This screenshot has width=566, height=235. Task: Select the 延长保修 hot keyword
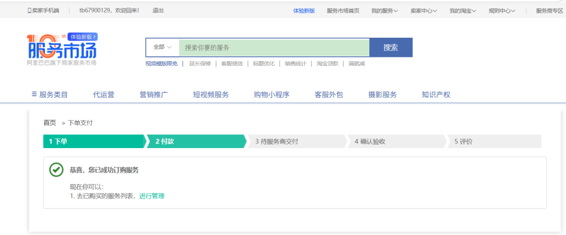pos(200,64)
